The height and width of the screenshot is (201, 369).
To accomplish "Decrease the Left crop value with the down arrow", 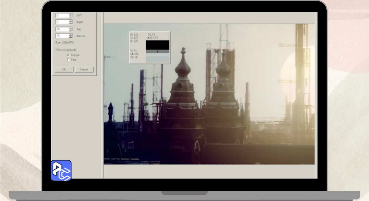I will (x=71, y=16).
